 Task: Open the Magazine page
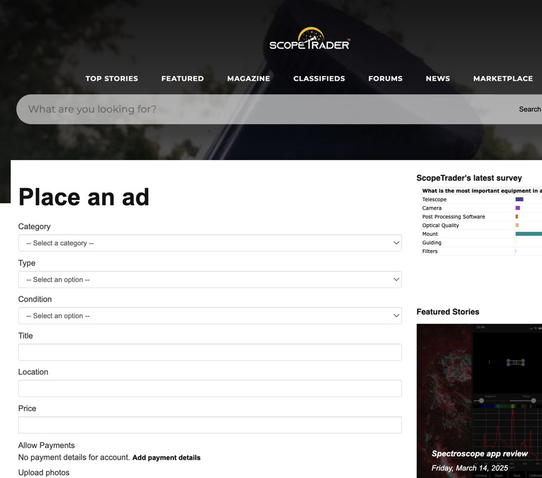tap(248, 78)
